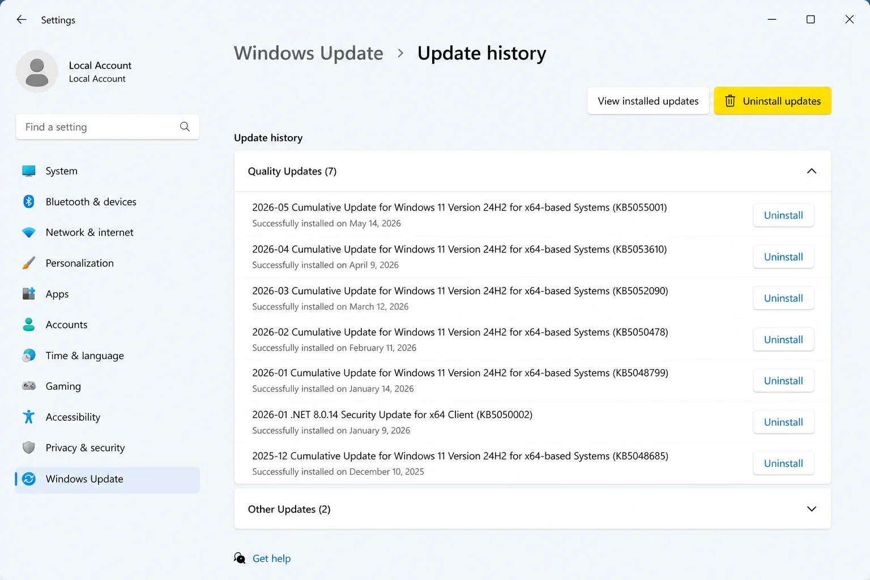
Task: Collapse the Quality Updates section
Action: [812, 171]
